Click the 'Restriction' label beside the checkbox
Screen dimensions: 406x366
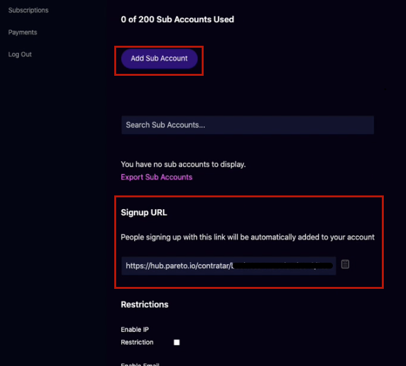coord(137,342)
